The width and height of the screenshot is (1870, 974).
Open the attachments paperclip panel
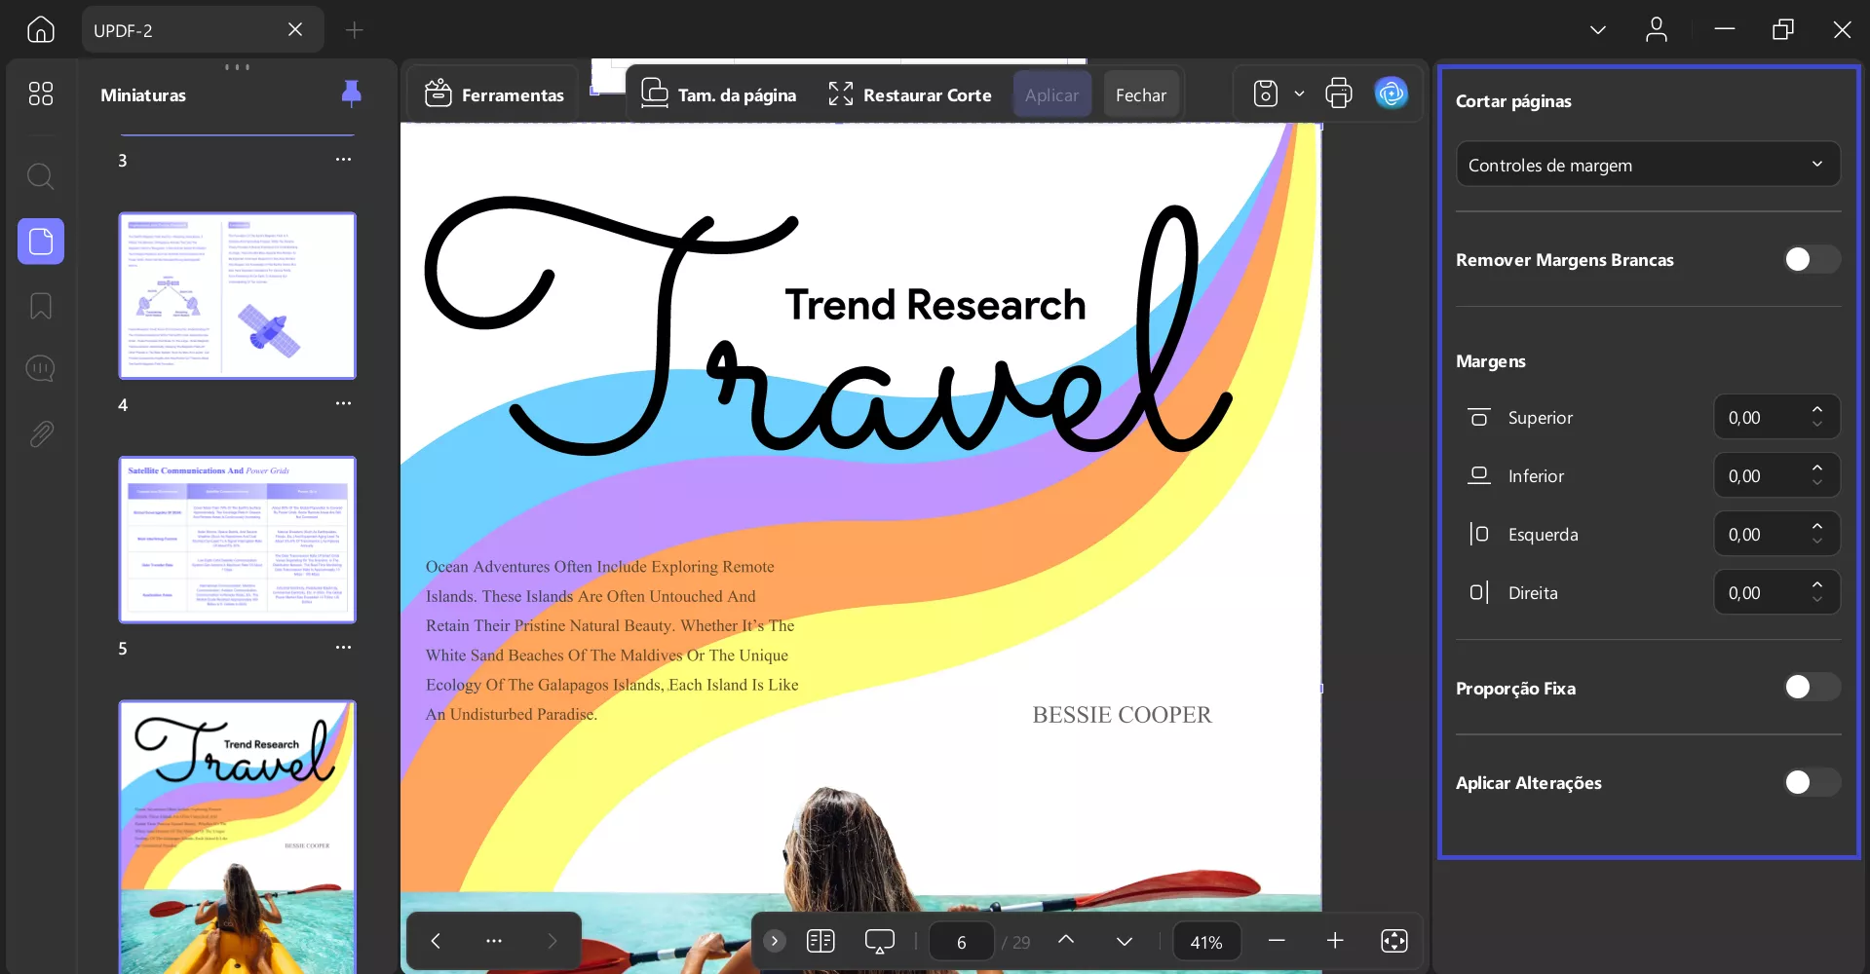click(41, 433)
